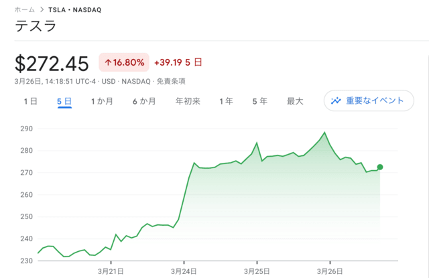429x278 pixels.
Task: Click the breadcrumb chevron after ホーム
Action: point(42,10)
